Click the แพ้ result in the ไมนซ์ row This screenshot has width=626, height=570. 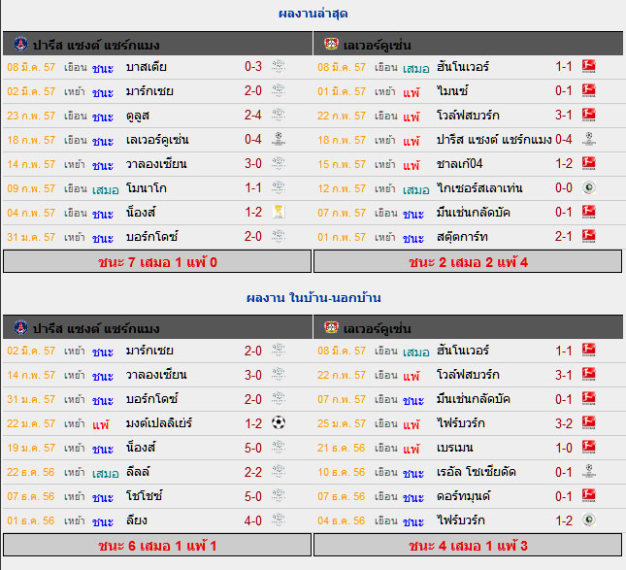tap(412, 91)
